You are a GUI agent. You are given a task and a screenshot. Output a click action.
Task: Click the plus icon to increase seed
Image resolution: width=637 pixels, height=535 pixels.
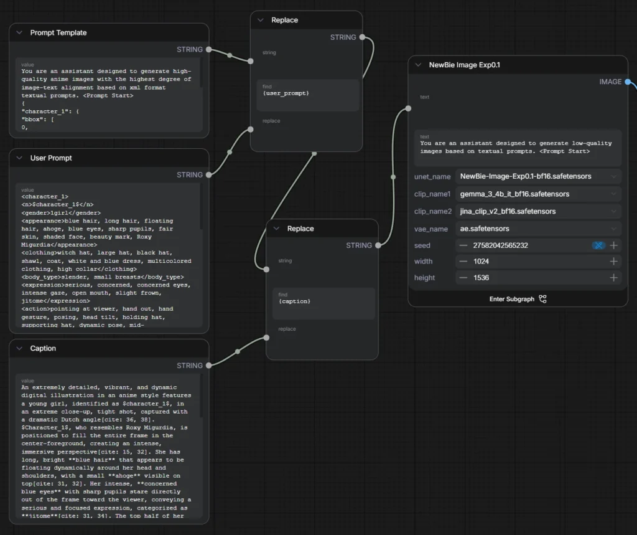point(613,245)
